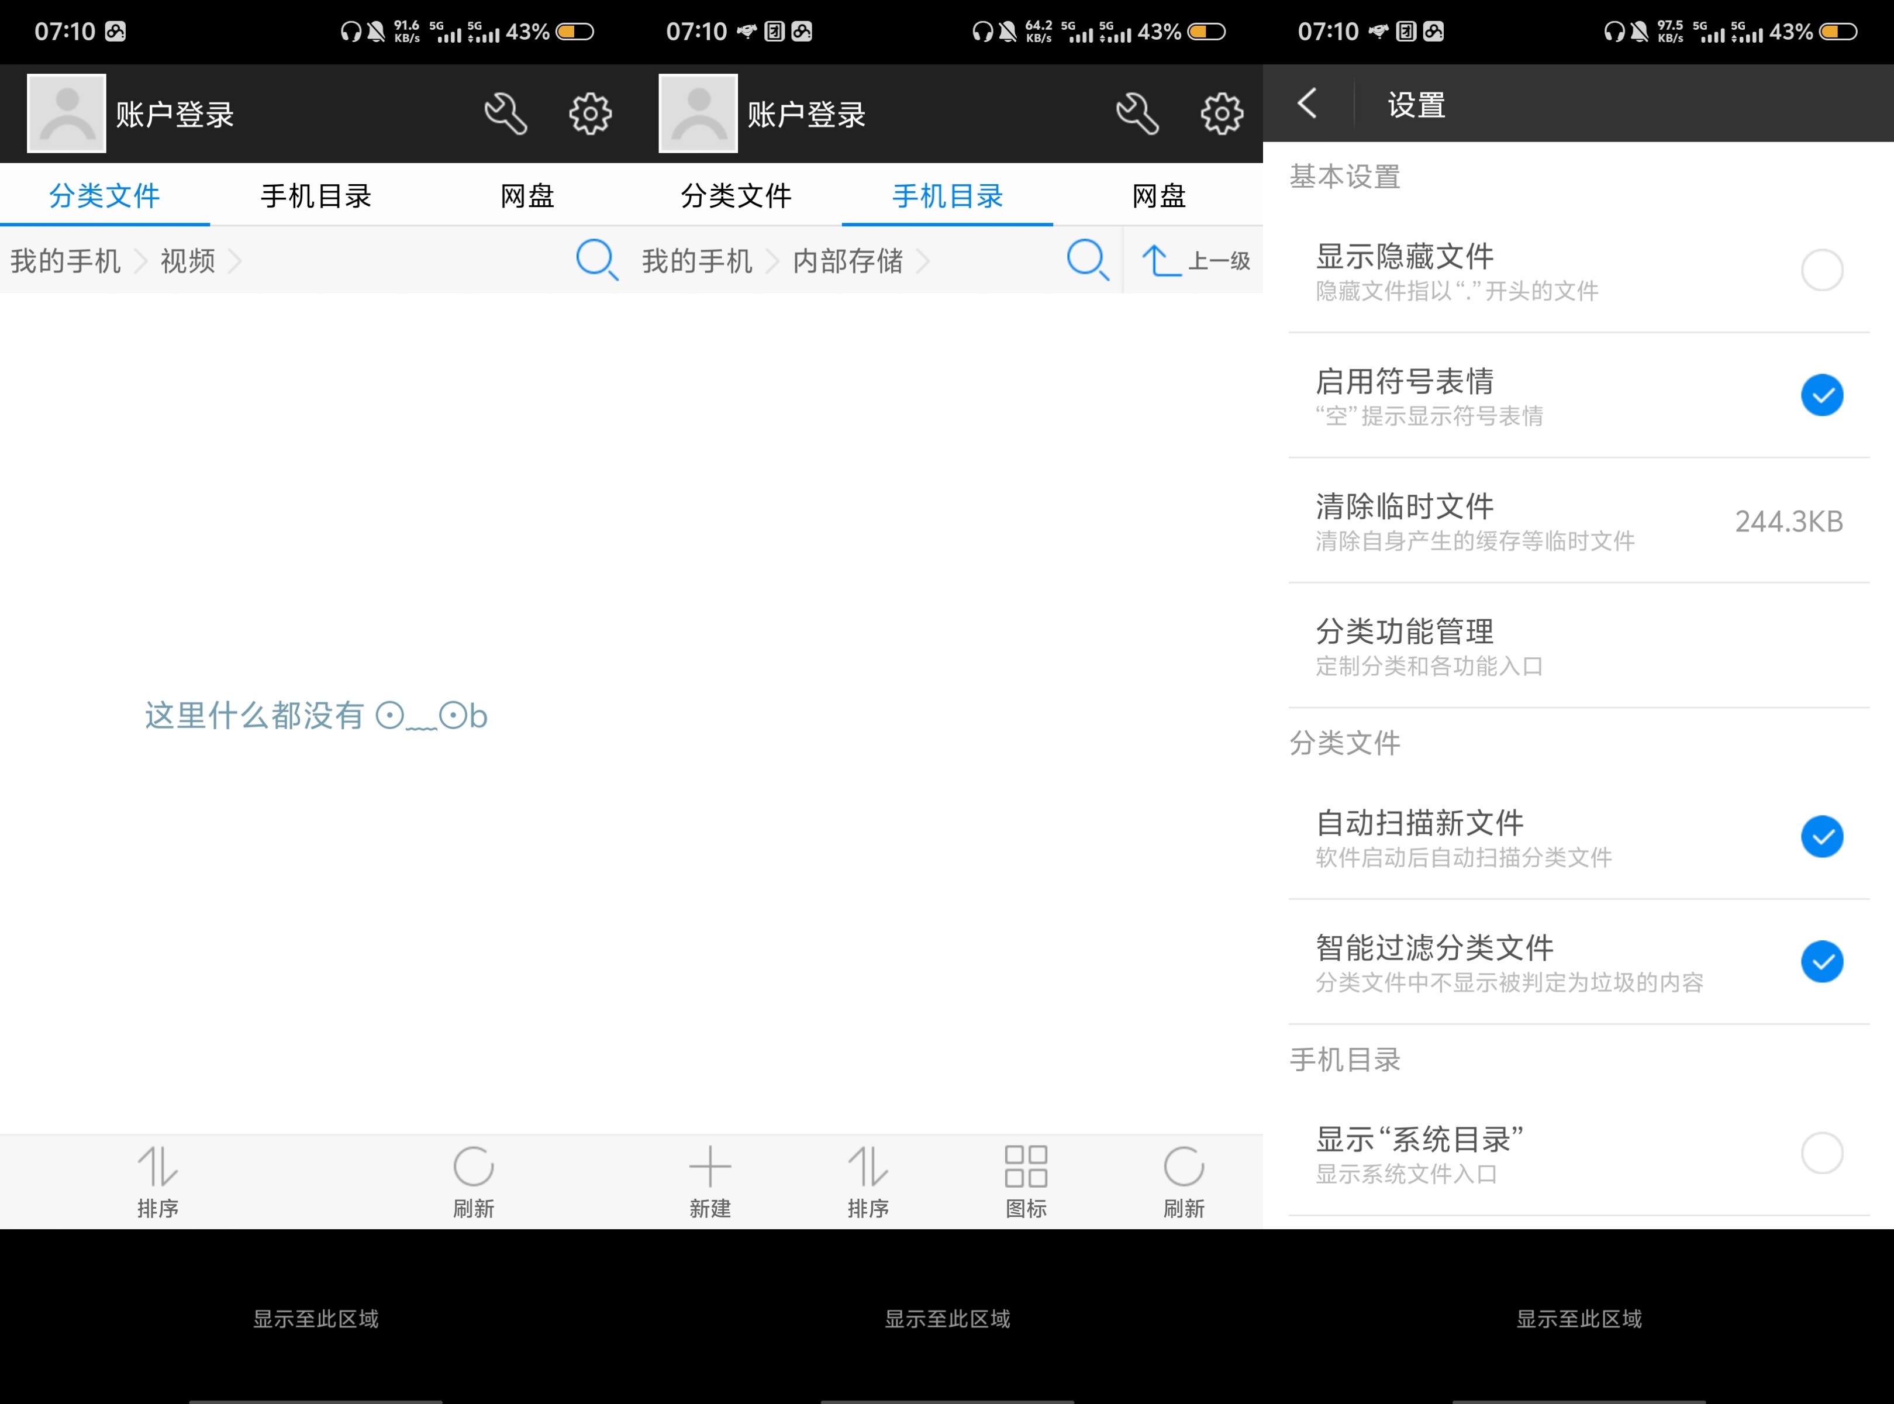Click chevron after 内部存储 breadcrumb
Screen dimensions: 1894x1404
click(923, 261)
